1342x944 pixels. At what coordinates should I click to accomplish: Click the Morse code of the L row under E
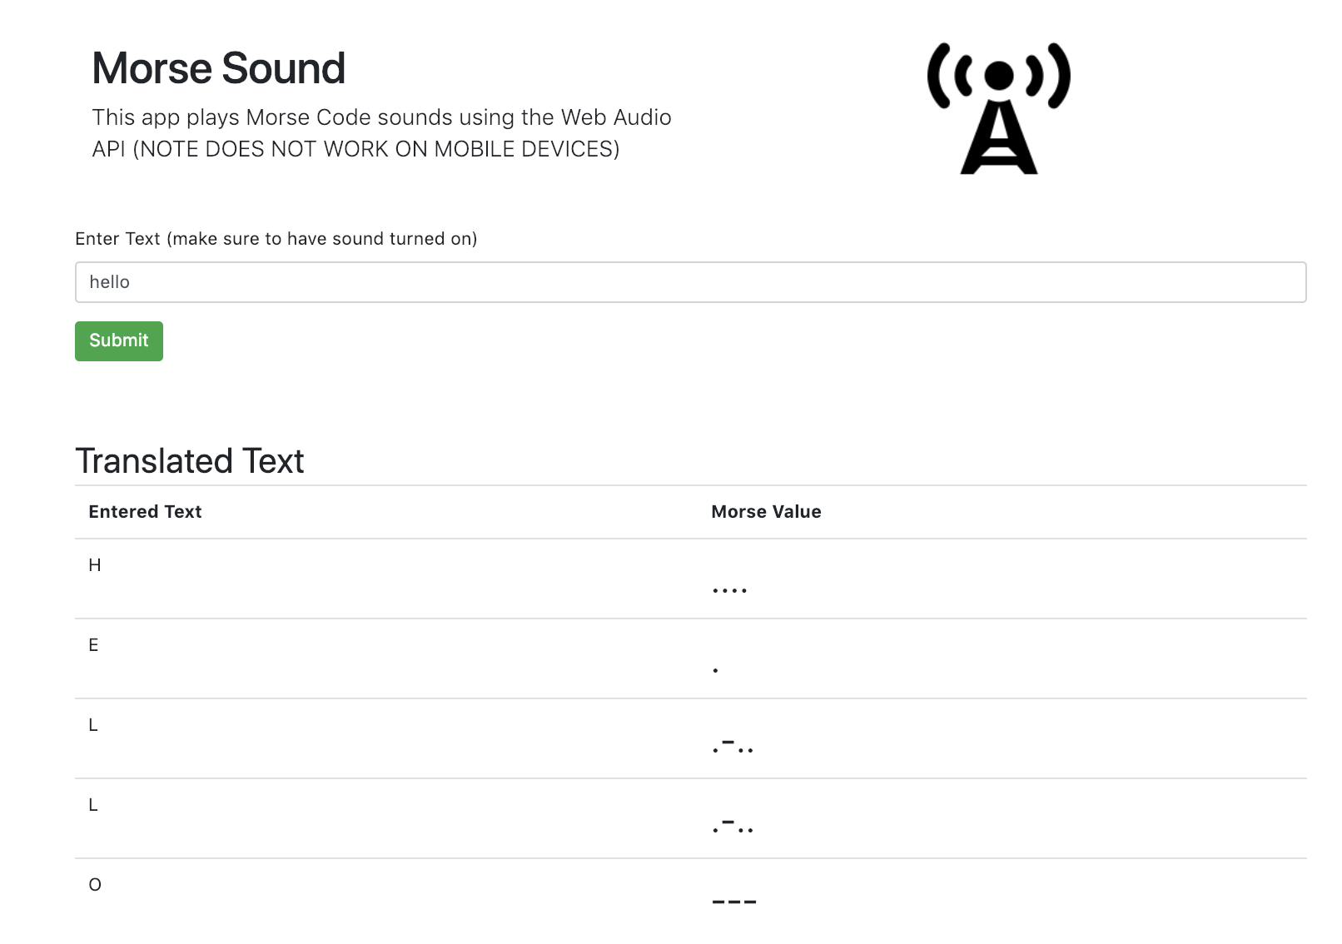733,747
